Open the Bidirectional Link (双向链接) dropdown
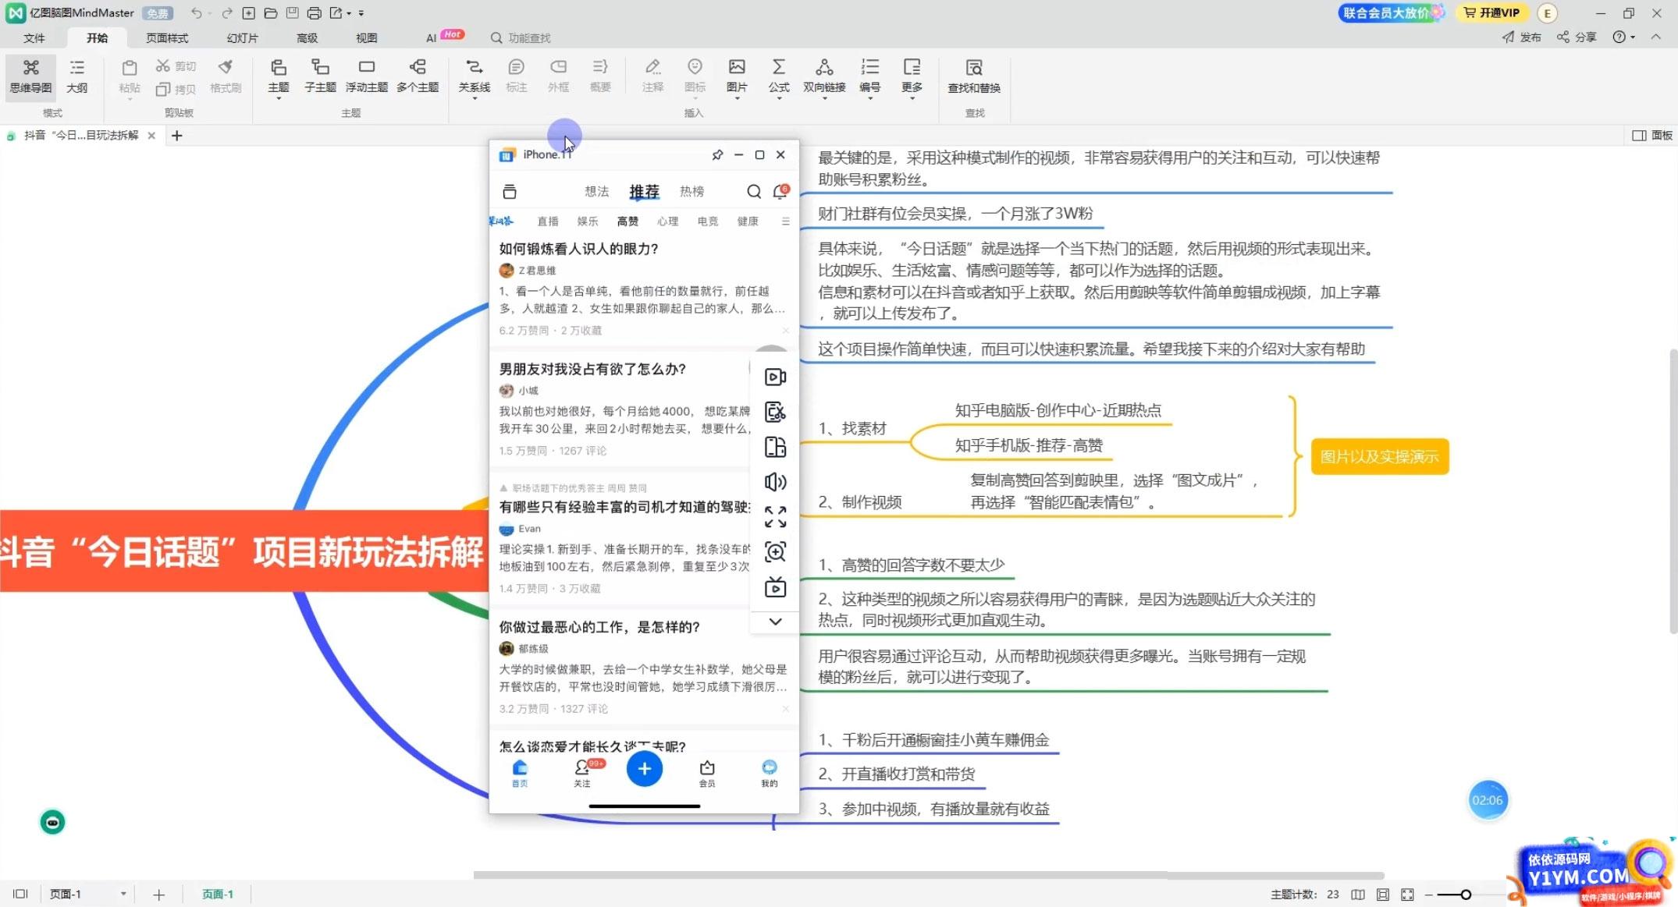Screen dimensions: 1678x907 click(x=824, y=99)
